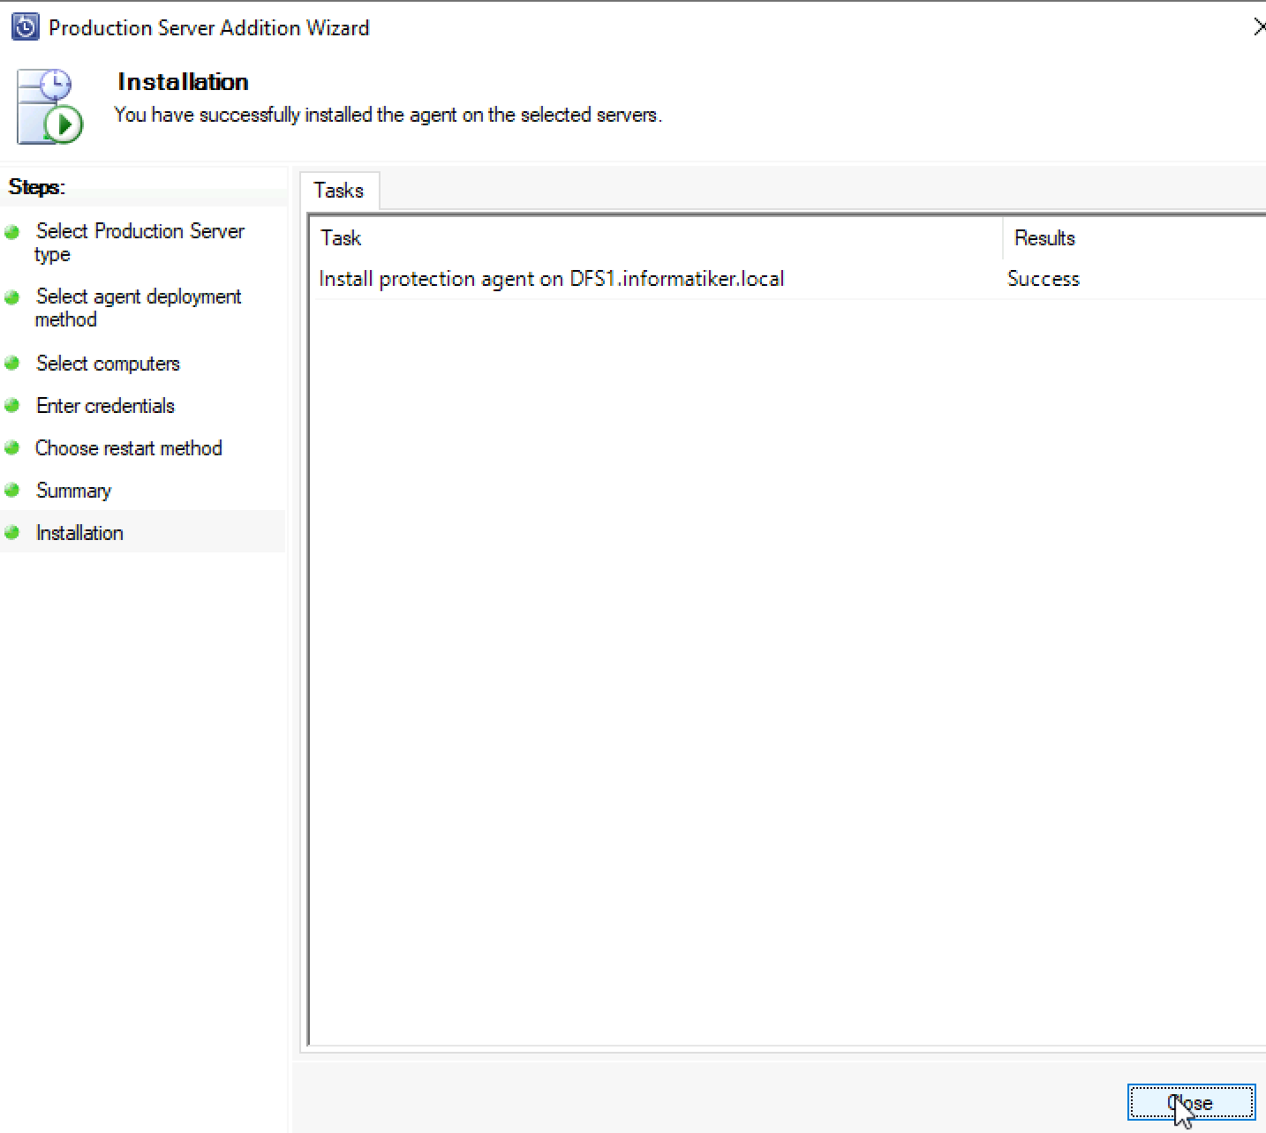1266x1133 pixels.
Task: Select the "Choose restart method" step
Action: (129, 448)
